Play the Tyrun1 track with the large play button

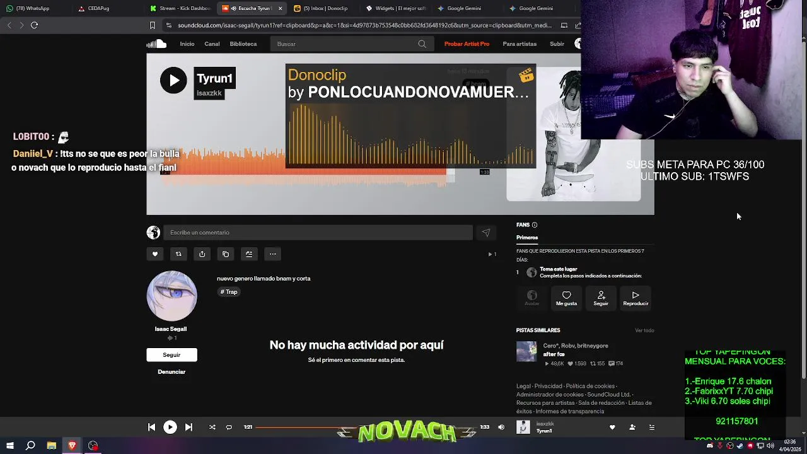173,80
